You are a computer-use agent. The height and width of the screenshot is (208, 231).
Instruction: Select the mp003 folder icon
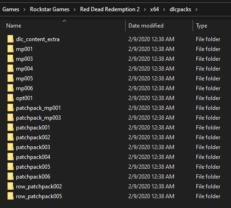click(x=10, y=58)
